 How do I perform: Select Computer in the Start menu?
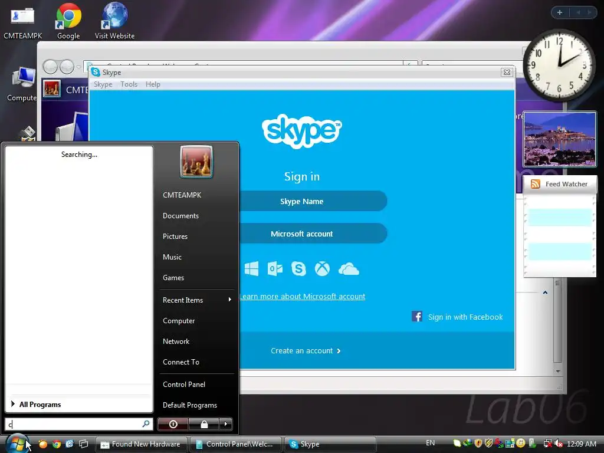179,320
